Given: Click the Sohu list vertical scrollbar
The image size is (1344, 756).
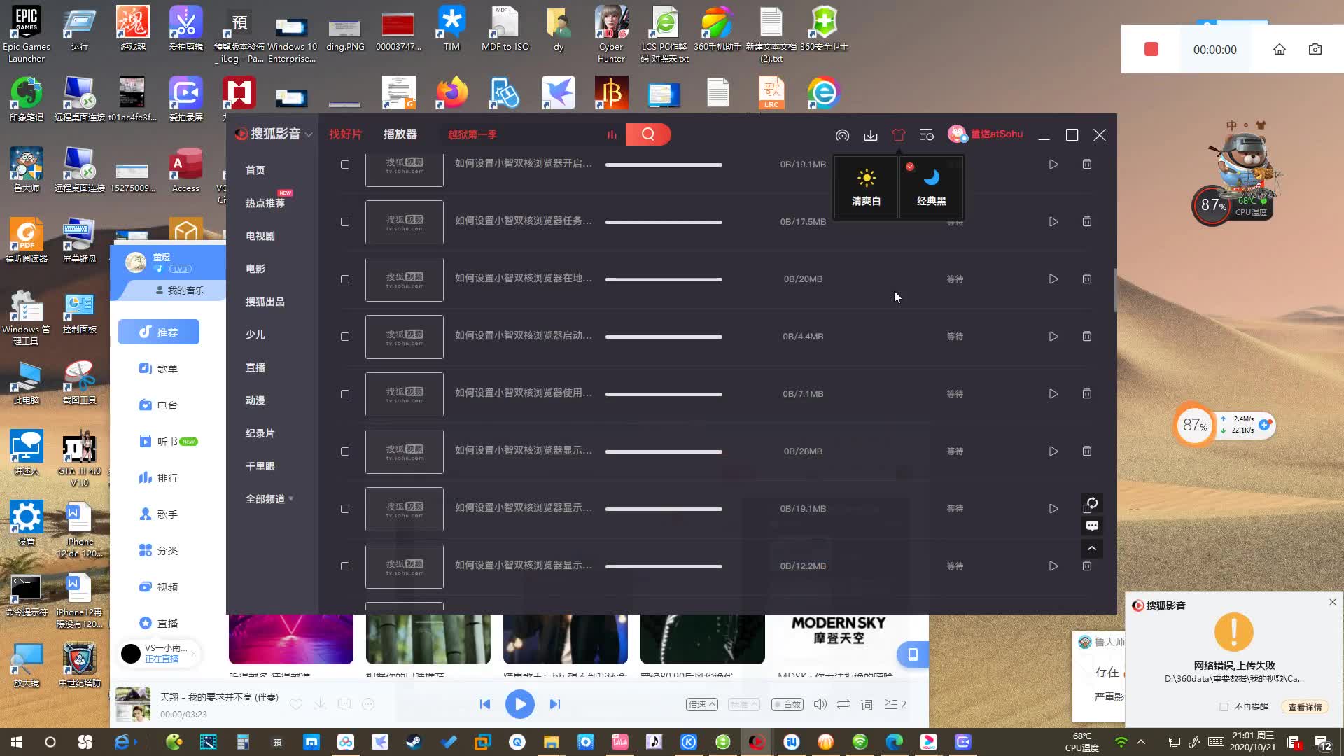Looking at the screenshot, I should pos(1115,290).
